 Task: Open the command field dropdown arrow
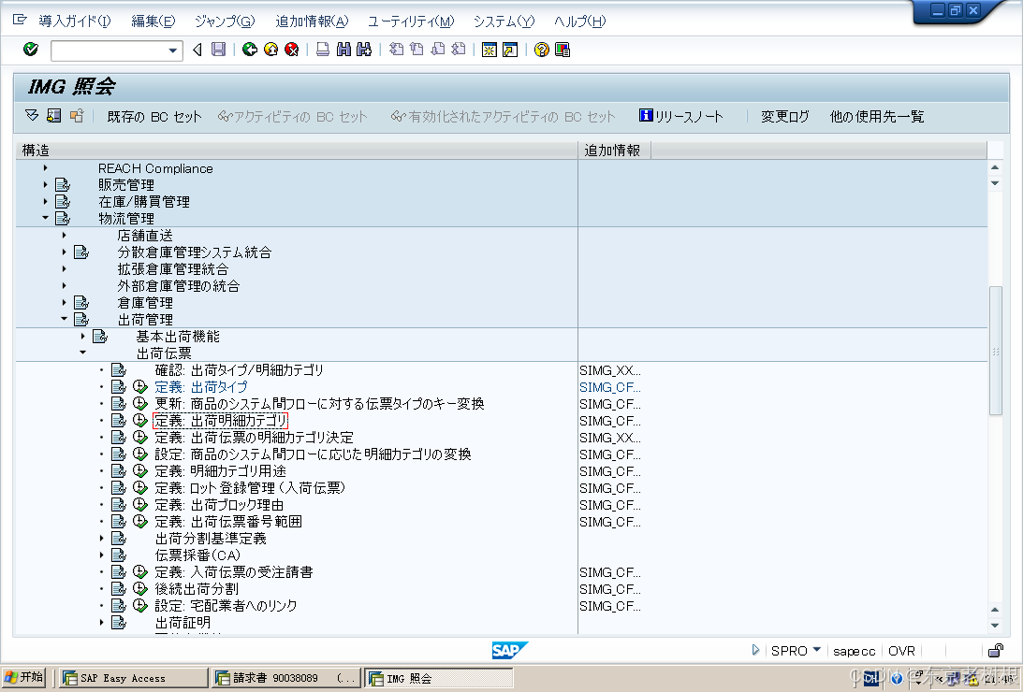172,50
